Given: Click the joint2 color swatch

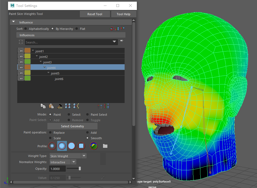Looking at the screenshot, I should (x=27, y=56).
